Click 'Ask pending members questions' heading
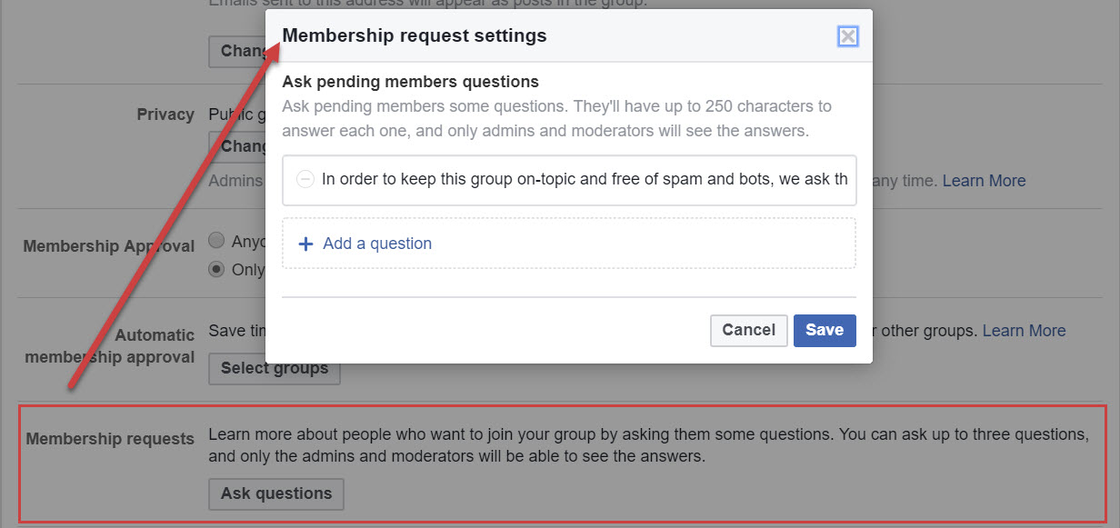 tap(410, 82)
